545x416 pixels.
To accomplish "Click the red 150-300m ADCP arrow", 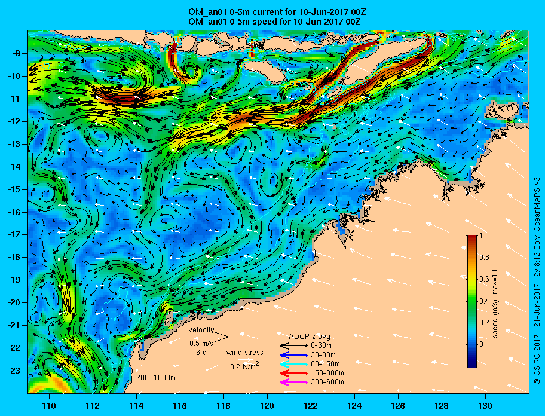I will coord(293,373).
